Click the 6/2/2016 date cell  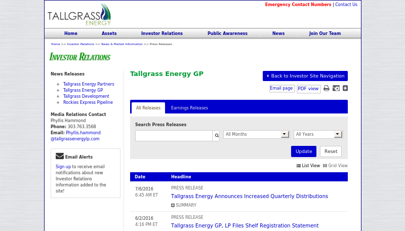(x=144, y=218)
